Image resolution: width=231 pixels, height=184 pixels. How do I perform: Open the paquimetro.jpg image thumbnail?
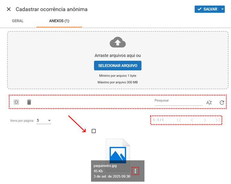click(118, 152)
